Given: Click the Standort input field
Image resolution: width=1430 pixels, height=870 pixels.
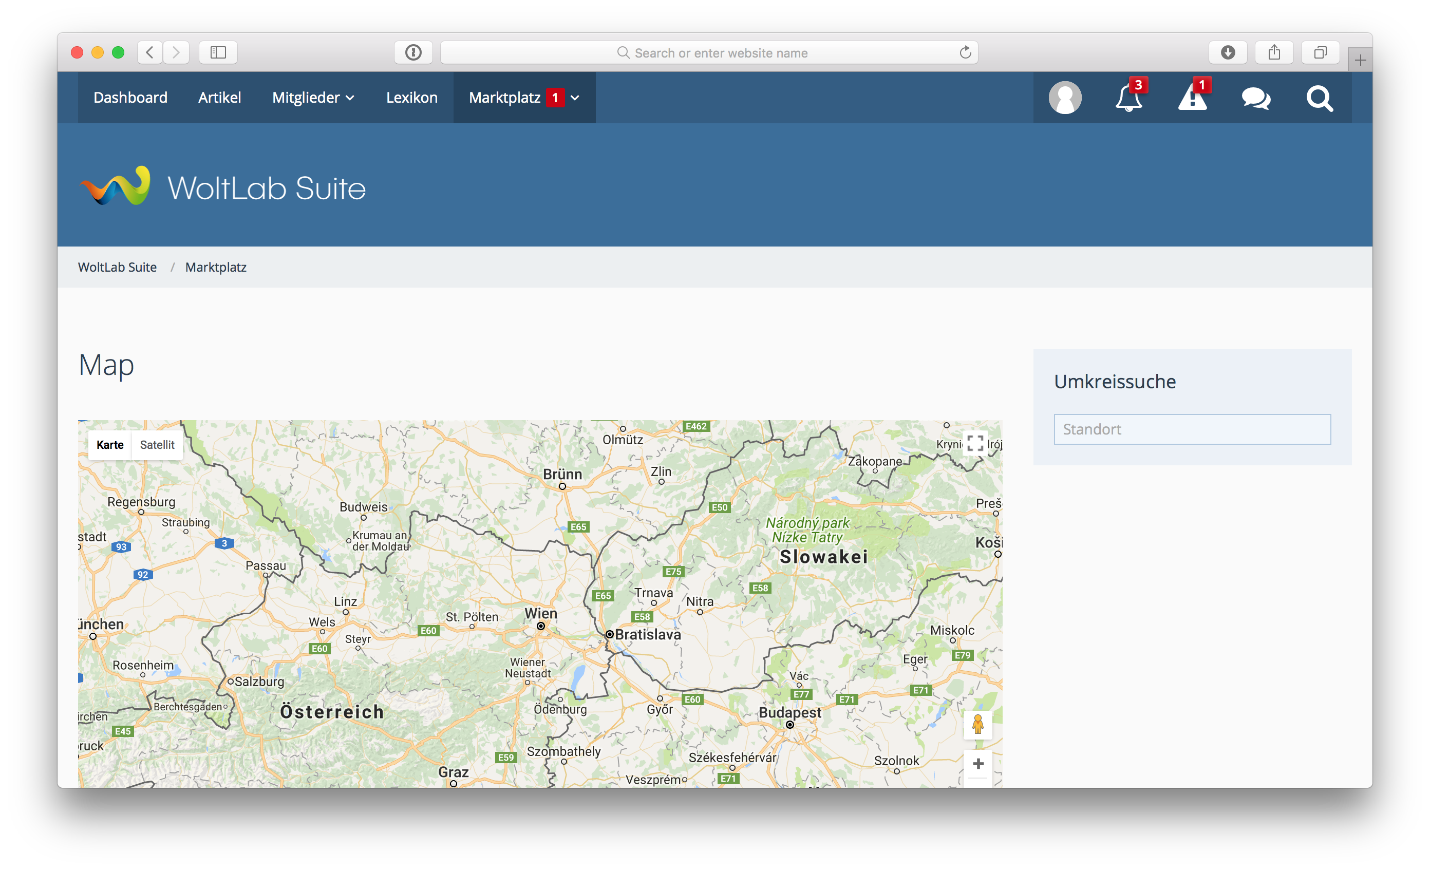Looking at the screenshot, I should [1192, 429].
